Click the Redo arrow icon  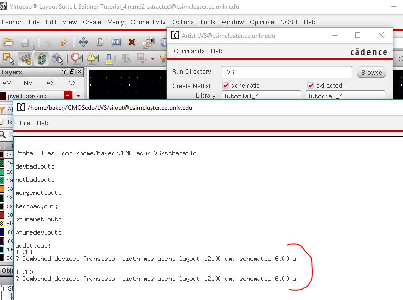point(64,43)
